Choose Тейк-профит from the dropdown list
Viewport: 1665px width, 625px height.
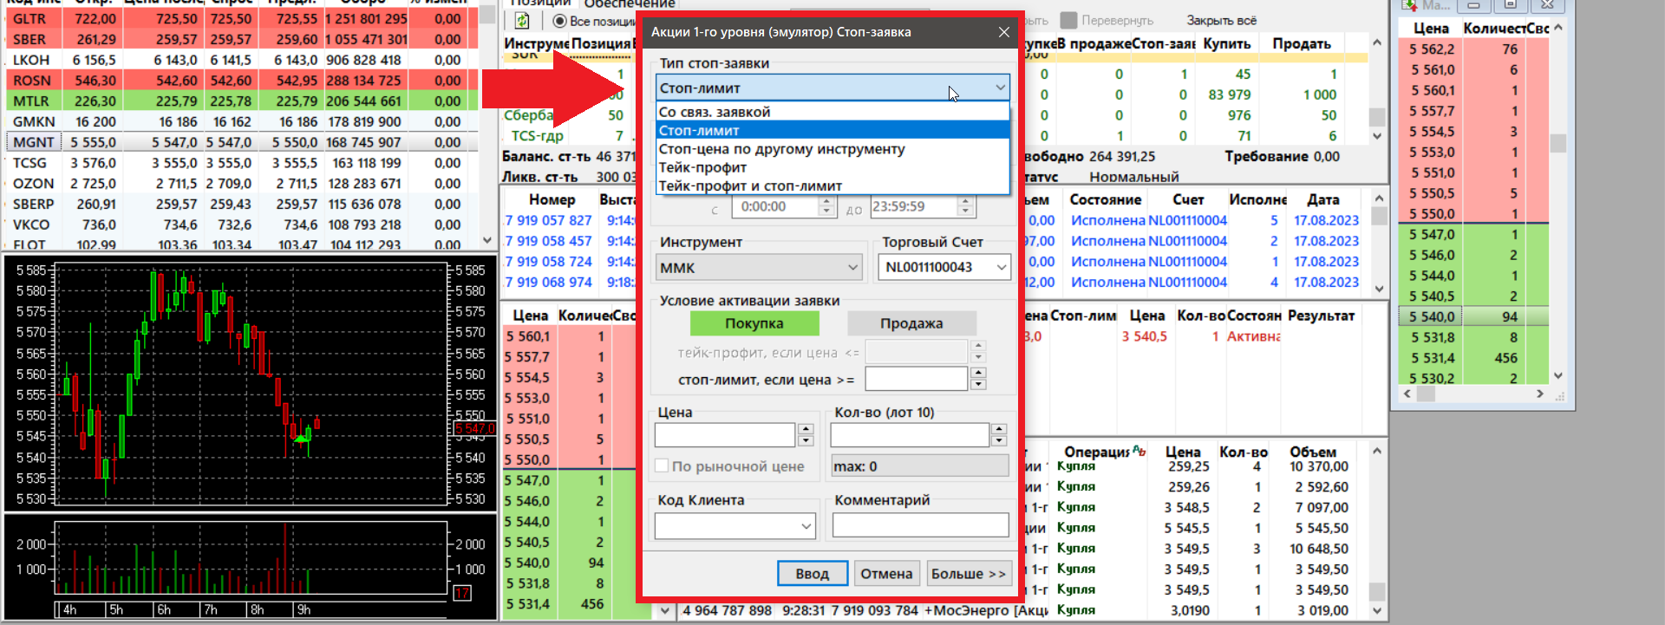tap(702, 167)
